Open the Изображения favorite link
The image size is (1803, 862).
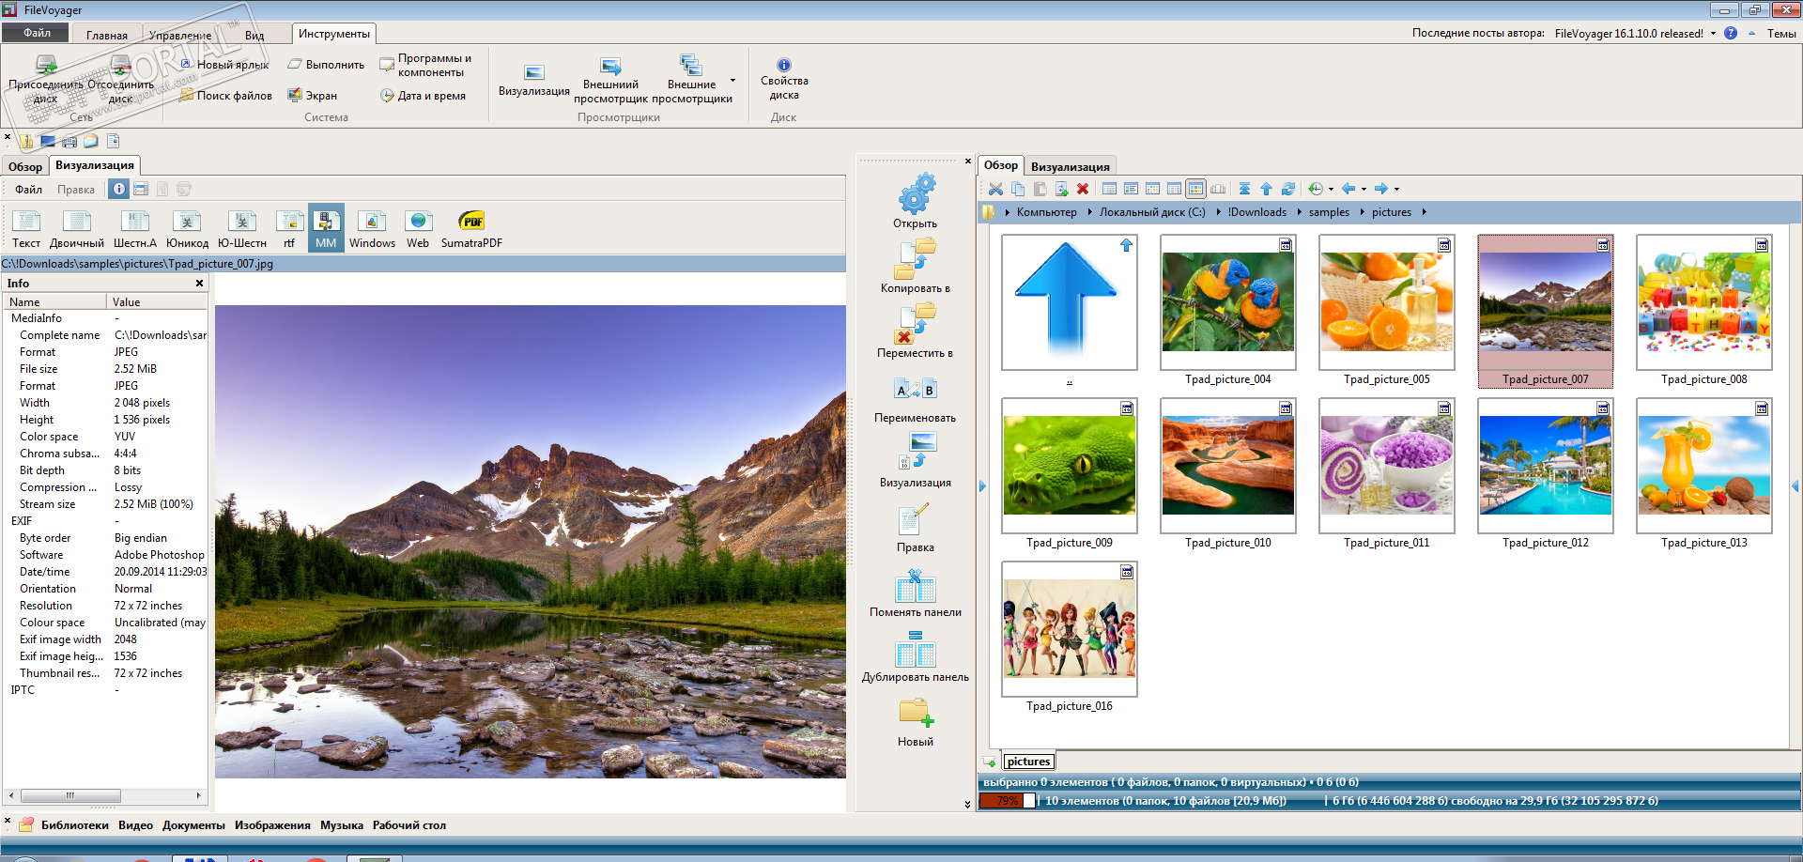[x=272, y=825]
